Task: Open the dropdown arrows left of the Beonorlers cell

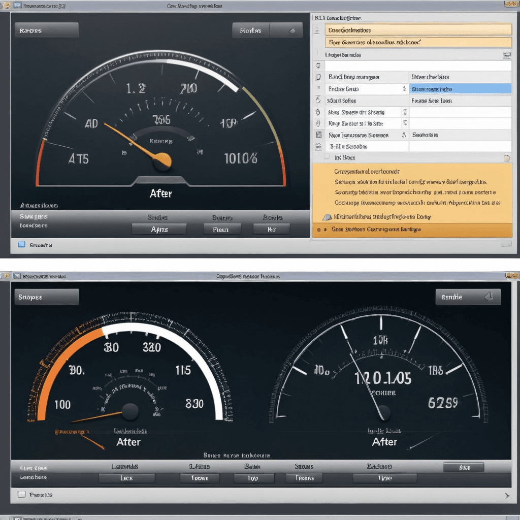Action: pyautogui.click(x=405, y=135)
